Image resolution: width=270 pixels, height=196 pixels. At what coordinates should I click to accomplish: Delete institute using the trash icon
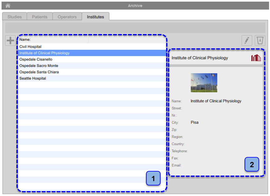(x=260, y=41)
